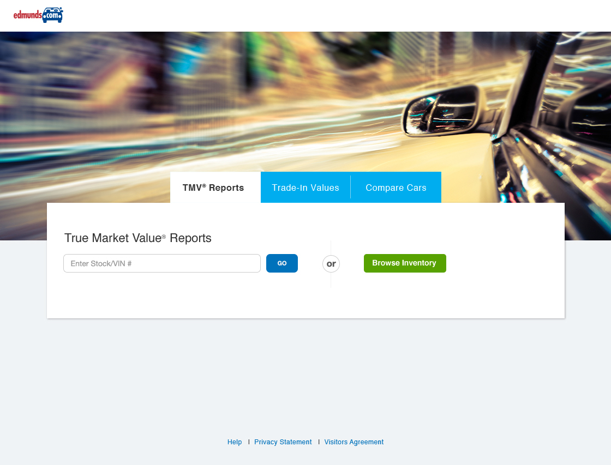The image size is (611, 465).
Task: Open the TMV Reports tab
Action: [213, 188]
